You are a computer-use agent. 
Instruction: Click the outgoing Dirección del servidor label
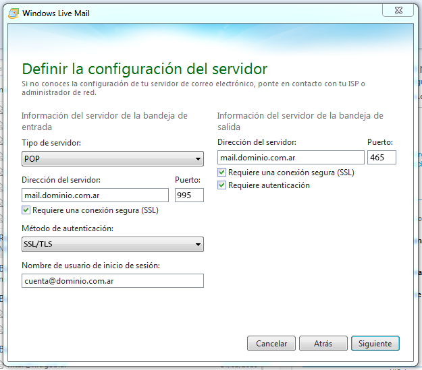pos(257,142)
